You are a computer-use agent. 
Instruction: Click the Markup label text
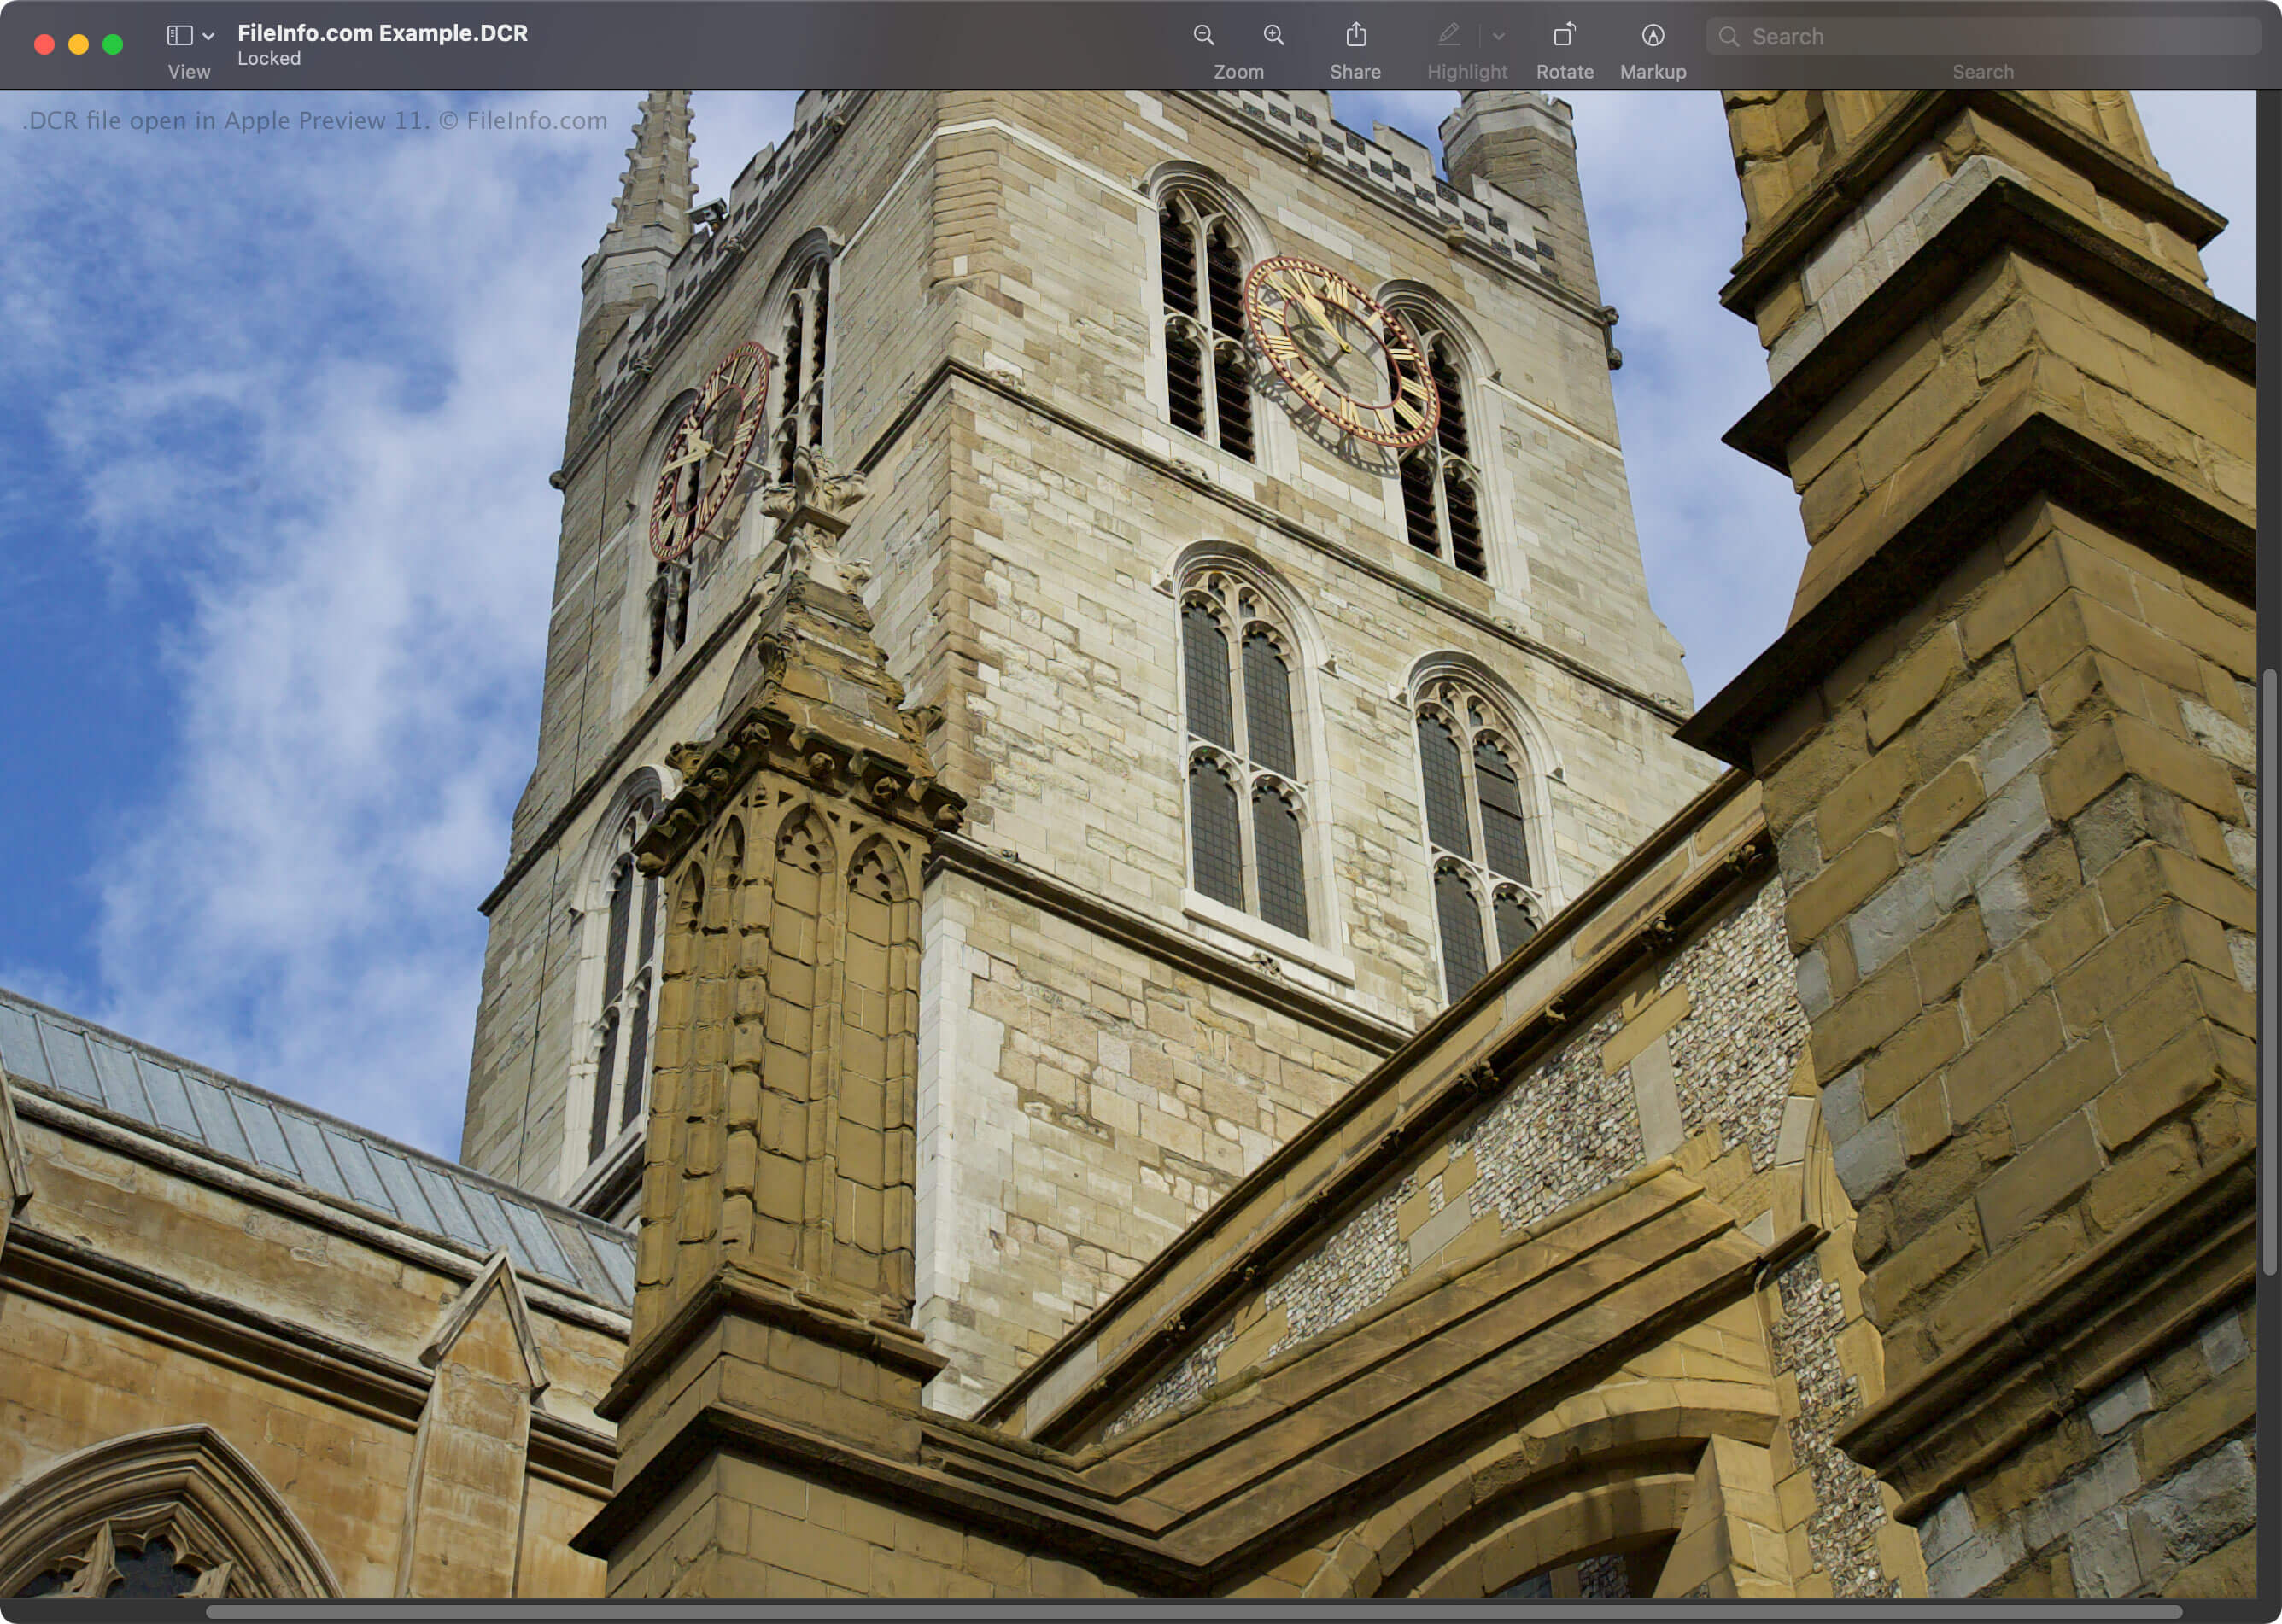[1652, 72]
